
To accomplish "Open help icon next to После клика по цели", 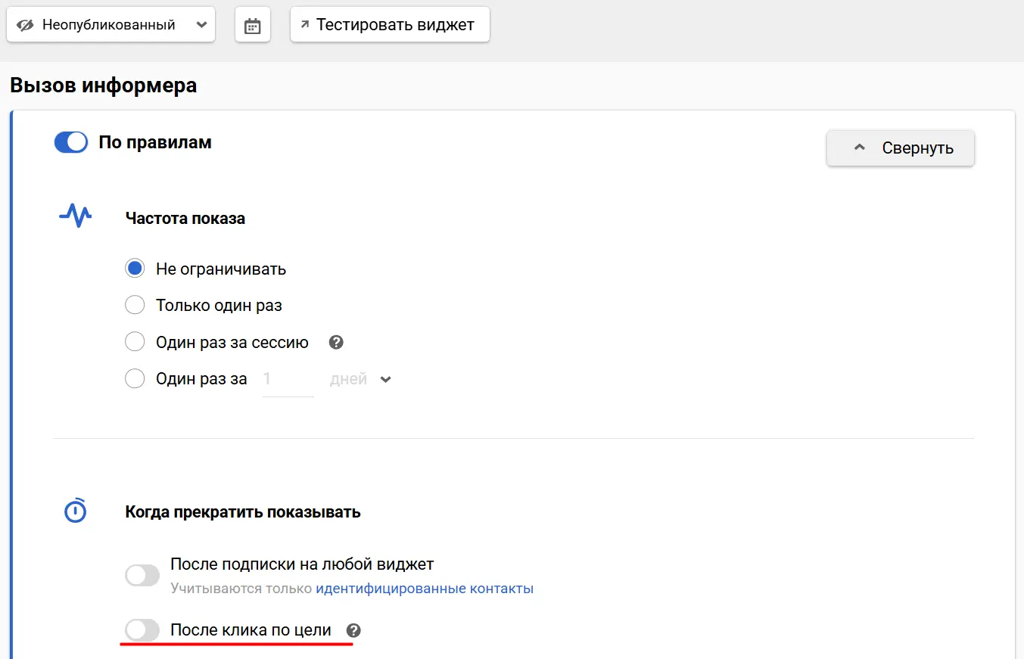I will click(353, 629).
